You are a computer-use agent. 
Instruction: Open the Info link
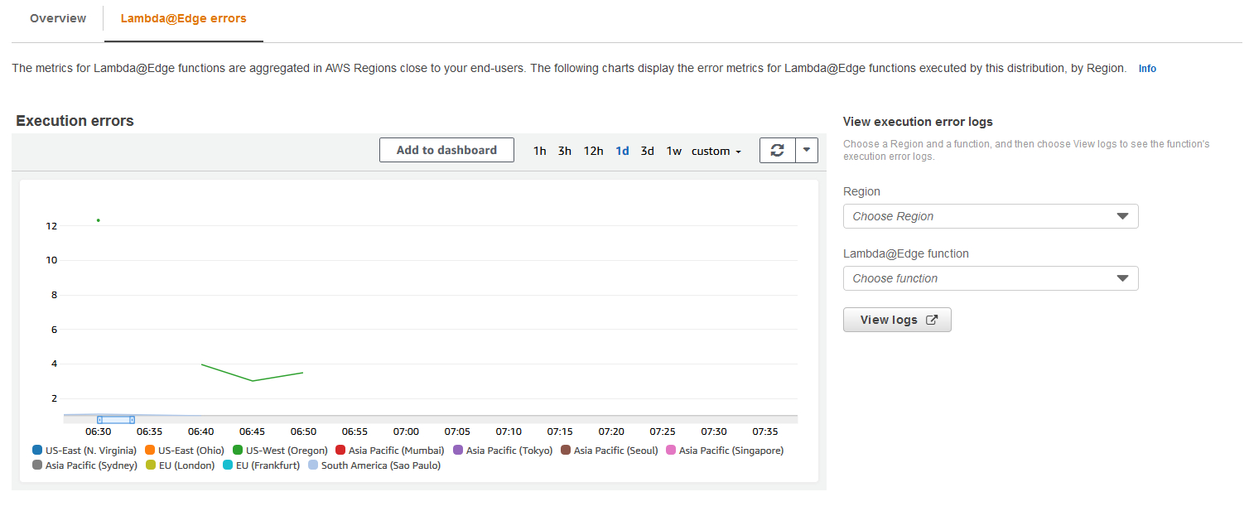pyautogui.click(x=1147, y=69)
